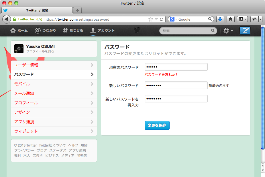Bookmark page with the star icon

[150, 19]
